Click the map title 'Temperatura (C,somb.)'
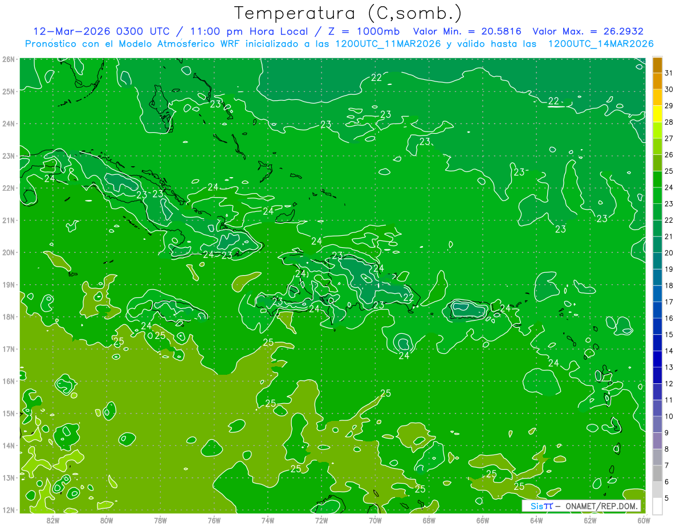Viewport: 684px width, 528px height. [348, 13]
